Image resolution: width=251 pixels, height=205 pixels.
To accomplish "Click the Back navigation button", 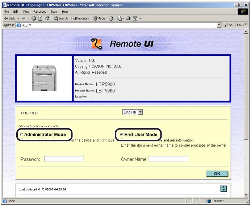I will (10, 19).
